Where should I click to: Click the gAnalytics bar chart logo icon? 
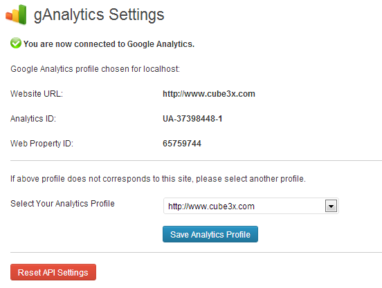(16, 15)
